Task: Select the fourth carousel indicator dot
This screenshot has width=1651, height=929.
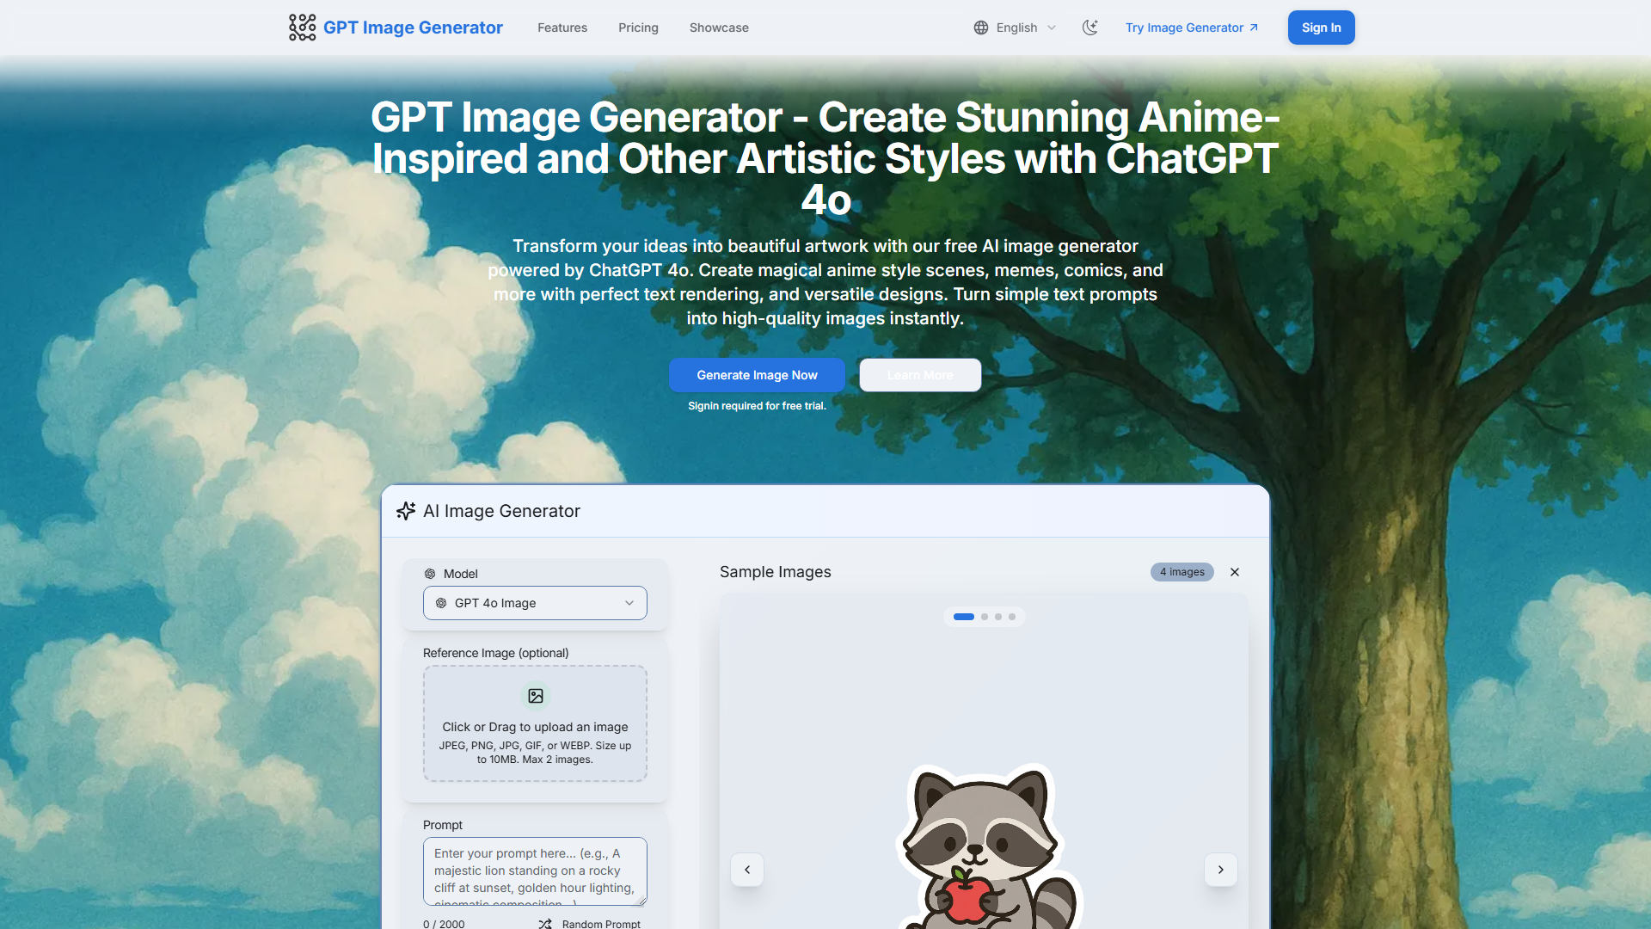Action: [1012, 617]
